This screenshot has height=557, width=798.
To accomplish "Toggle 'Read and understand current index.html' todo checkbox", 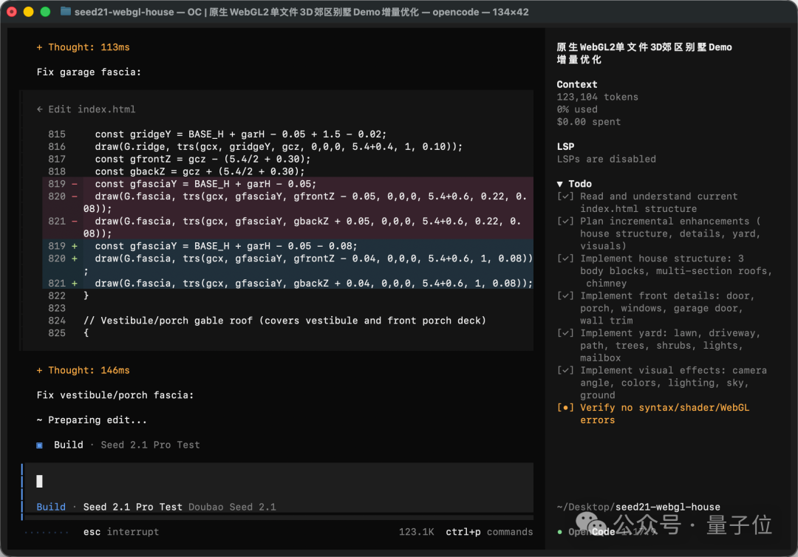I will (565, 197).
